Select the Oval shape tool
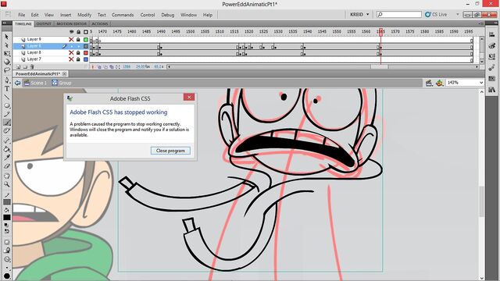Image resolution: width=500 pixels, height=281 pixels. [x=6, y=105]
